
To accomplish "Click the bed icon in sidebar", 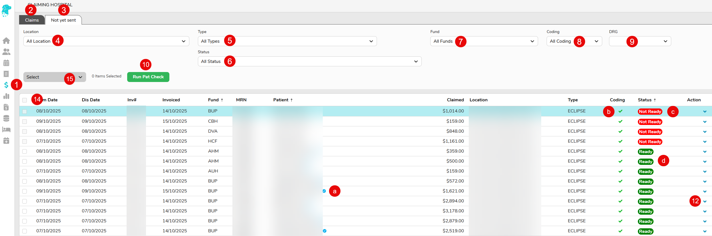I will pos(6,130).
